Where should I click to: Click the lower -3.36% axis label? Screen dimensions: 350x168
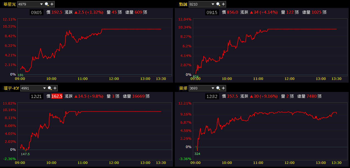pos(185,159)
